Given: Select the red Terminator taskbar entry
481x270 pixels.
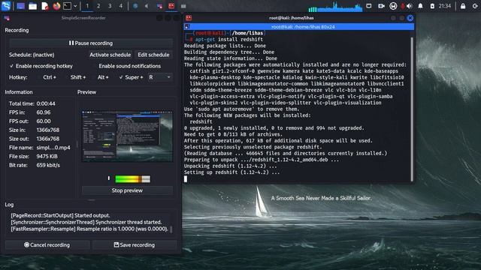Looking at the screenshot, I should [x=171, y=6].
